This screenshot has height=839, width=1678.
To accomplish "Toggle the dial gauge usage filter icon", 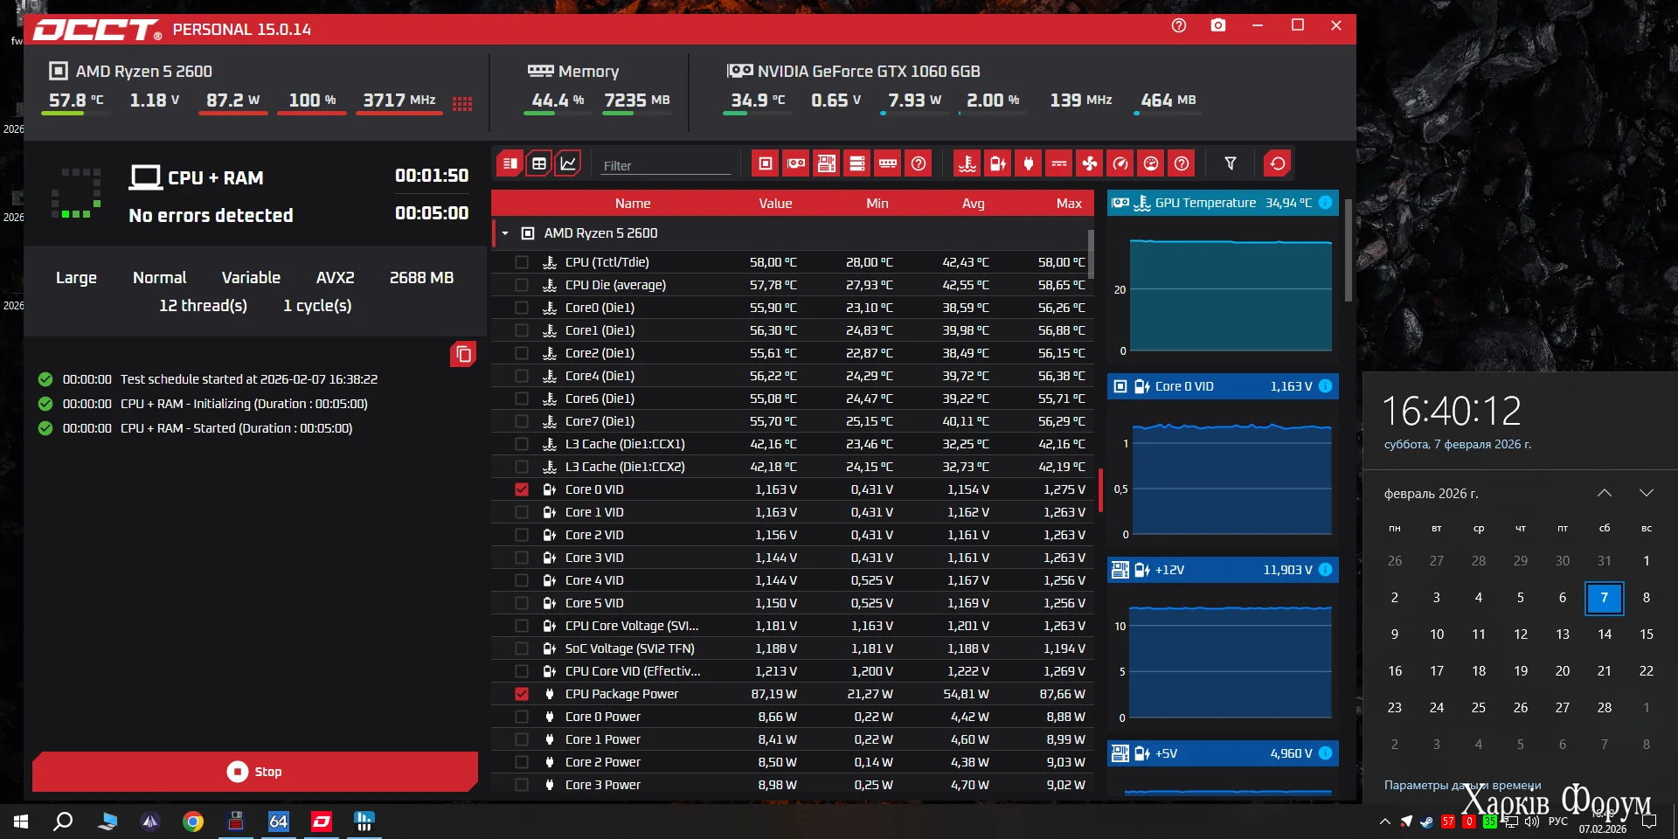I will 1151,163.
